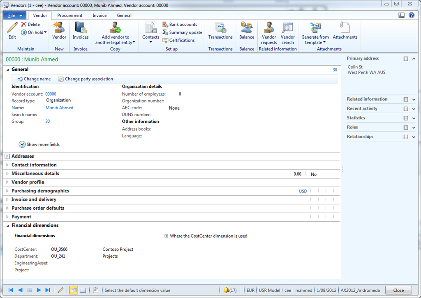Open the Help icon
Viewport: 421px width, 298px height.
(x=411, y=15)
